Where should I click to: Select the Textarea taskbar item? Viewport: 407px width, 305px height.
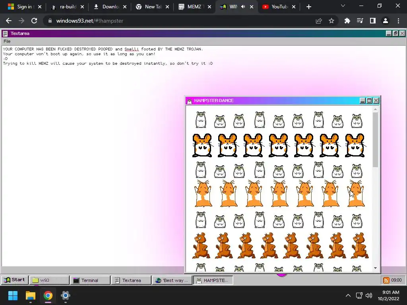pyautogui.click(x=131, y=280)
